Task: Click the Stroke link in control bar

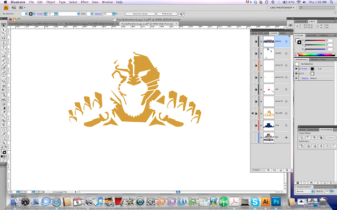Action: click(x=40, y=14)
